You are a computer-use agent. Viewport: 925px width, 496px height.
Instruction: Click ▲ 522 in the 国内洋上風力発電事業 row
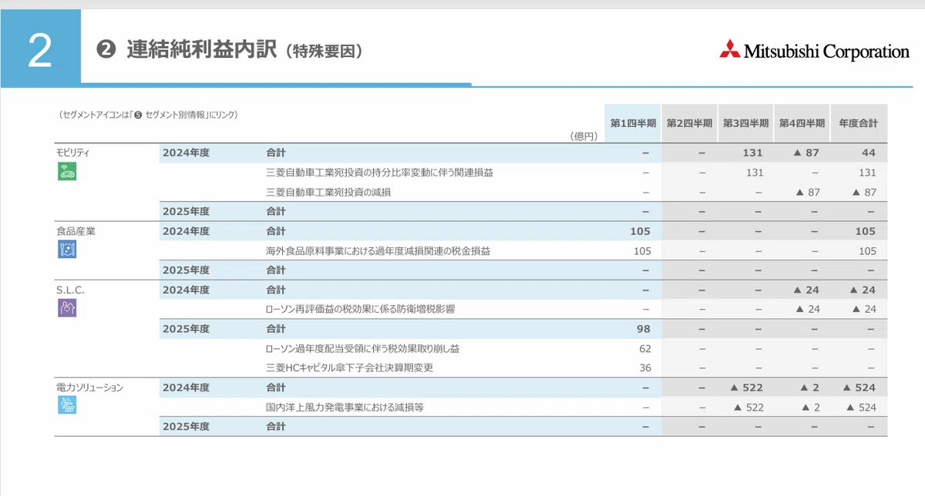[x=748, y=407]
